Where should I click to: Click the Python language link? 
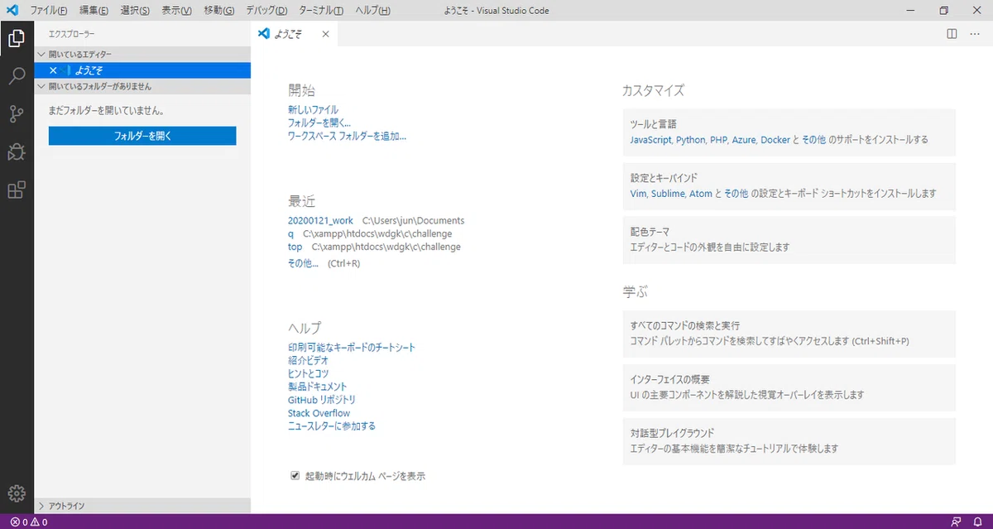[x=691, y=140]
